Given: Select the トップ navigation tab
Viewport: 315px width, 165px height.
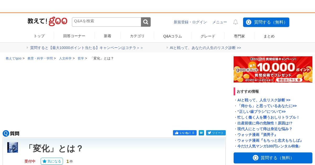Looking at the screenshot, I should [x=39, y=36].
